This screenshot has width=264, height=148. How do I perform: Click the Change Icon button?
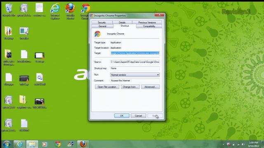click(x=130, y=87)
